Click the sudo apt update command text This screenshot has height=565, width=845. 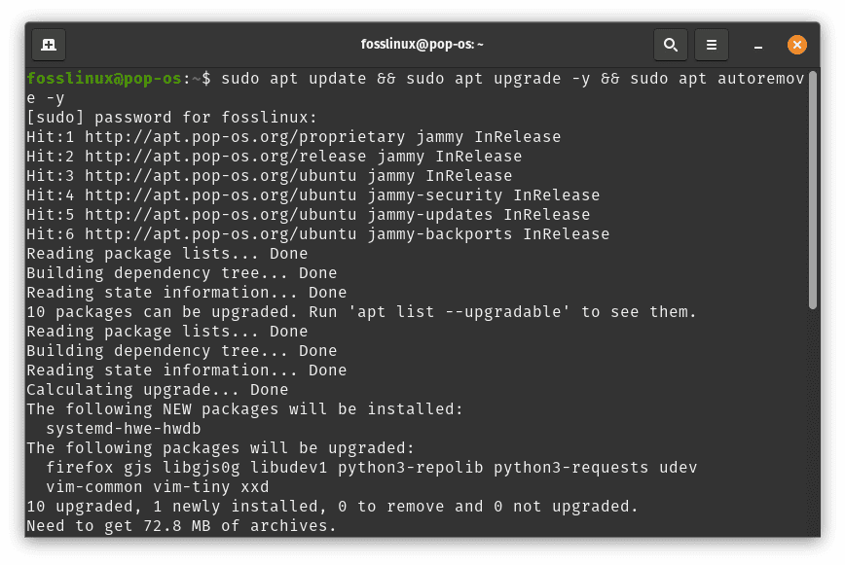pyautogui.click(x=294, y=79)
